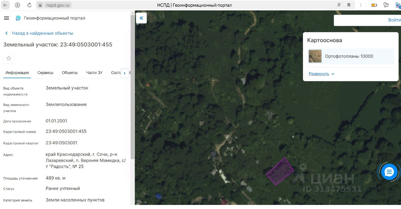Click the address text mentioning Верхняя Мамедка
Viewport: 401px width, 209px height.
point(86,161)
